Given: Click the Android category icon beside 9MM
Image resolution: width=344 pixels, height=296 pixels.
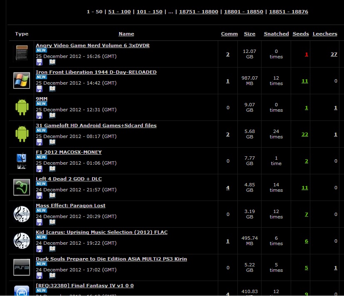Looking at the screenshot, I should coord(22,107).
